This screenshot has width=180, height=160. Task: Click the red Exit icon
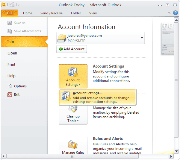(10, 95)
